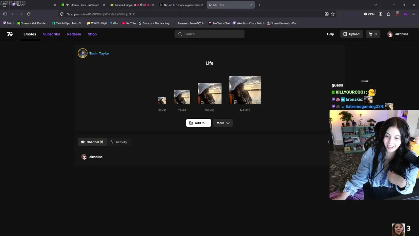The height and width of the screenshot is (236, 419).
Task: Go to the Subscribe page
Action: tap(52, 34)
